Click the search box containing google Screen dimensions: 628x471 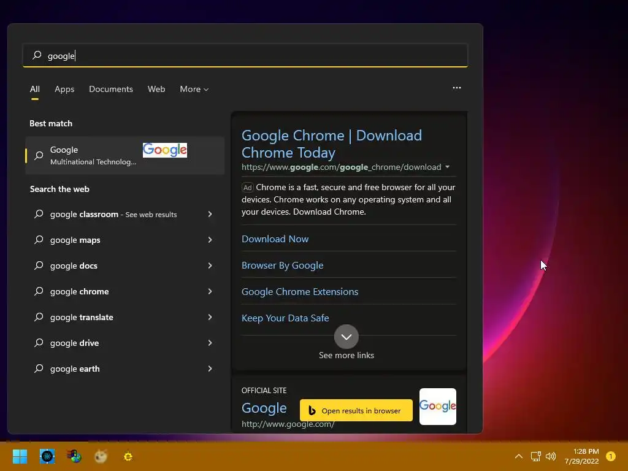(x=245, y=55)
